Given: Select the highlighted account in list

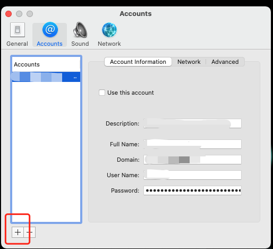Looking at the screenshot, I should tap(46, 77).
